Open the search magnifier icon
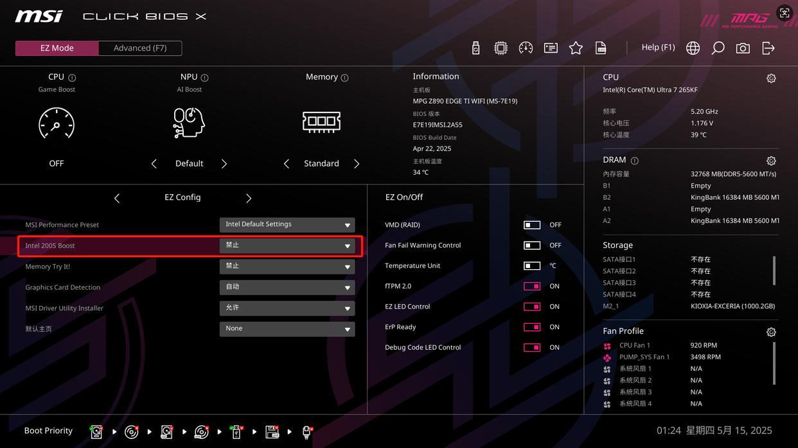The height and width of the screenshot is (448, 798). [718, 48]
